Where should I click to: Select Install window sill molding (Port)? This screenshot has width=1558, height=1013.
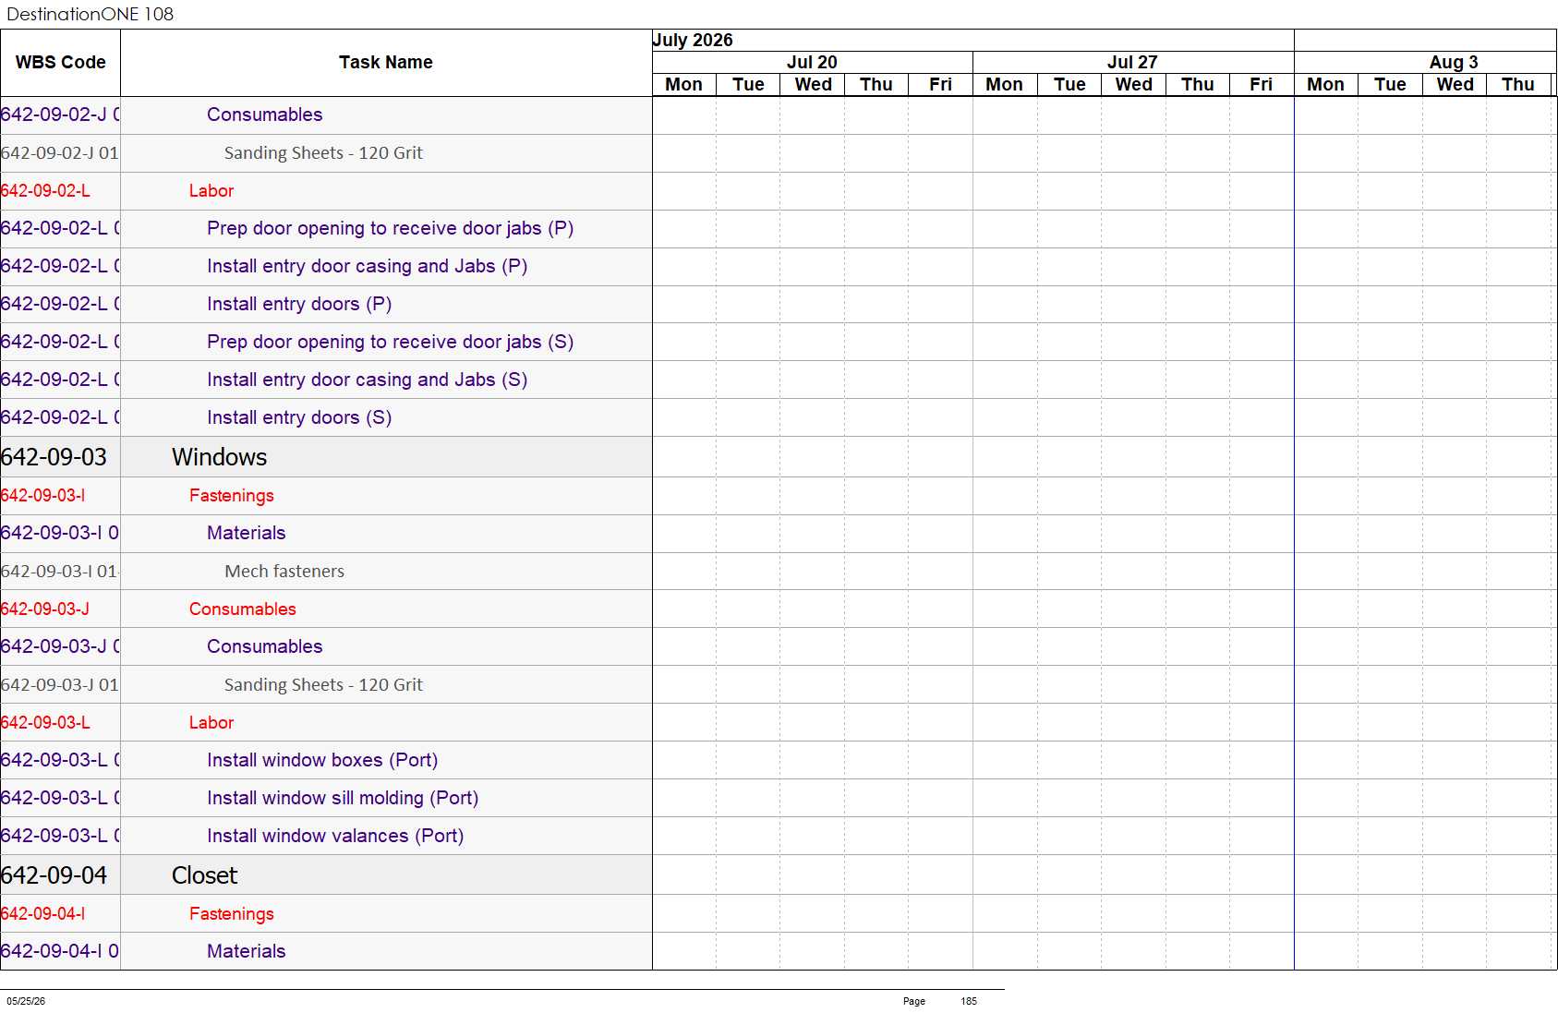(x=343, y=798)
